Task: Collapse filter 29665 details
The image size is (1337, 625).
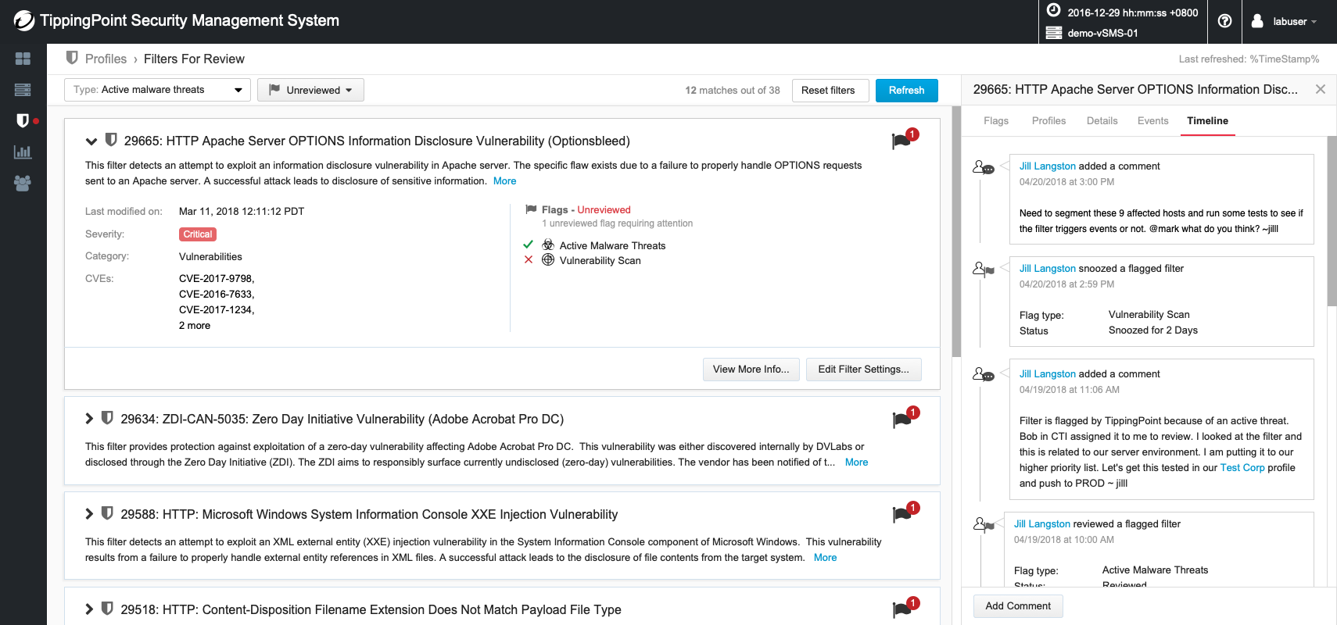Action: click(91, 141)
